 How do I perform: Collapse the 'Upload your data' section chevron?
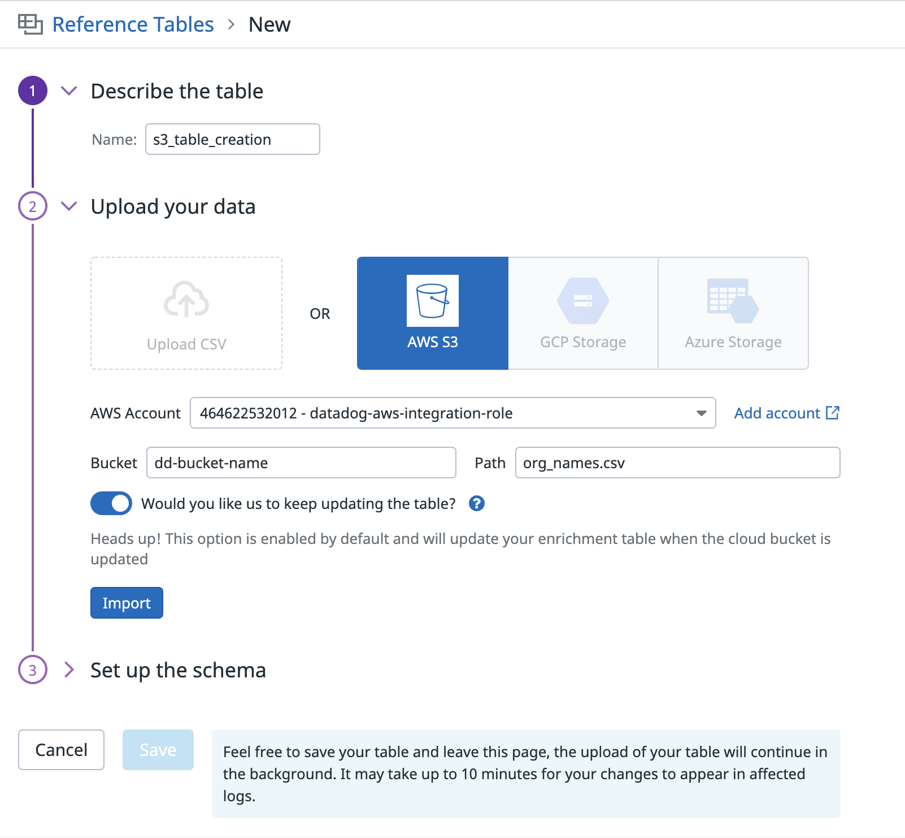click(x=69, y=206)
